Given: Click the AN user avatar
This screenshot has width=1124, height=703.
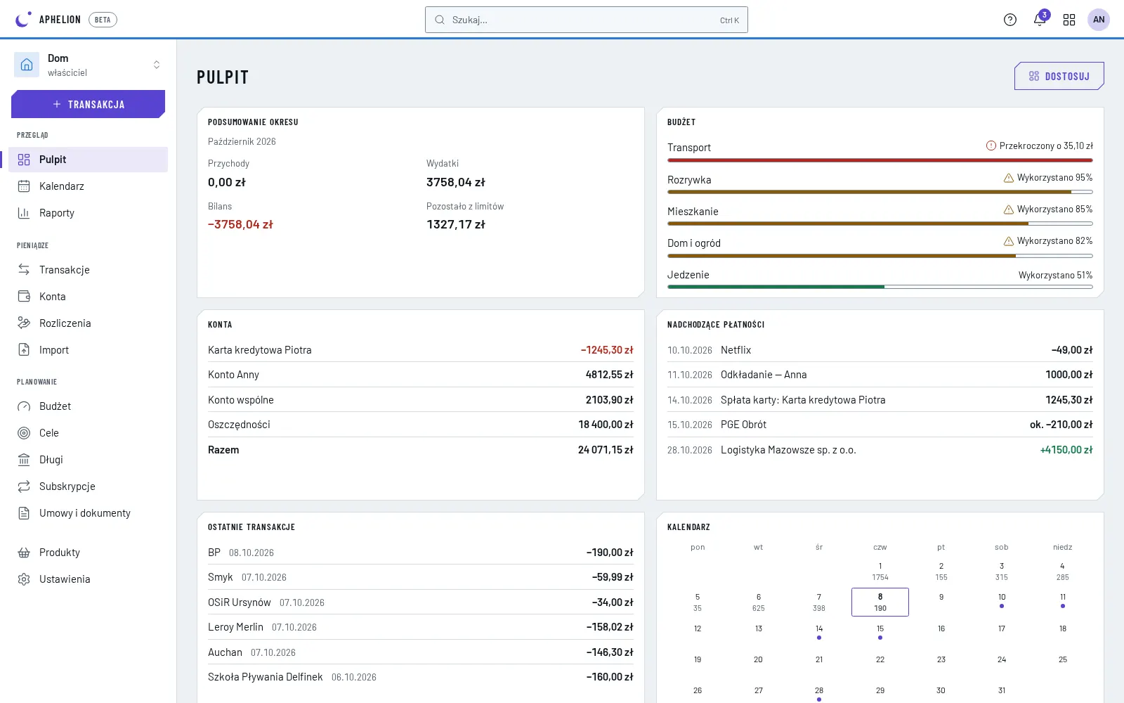Looking at the screenshot, I should (1099, 20).
